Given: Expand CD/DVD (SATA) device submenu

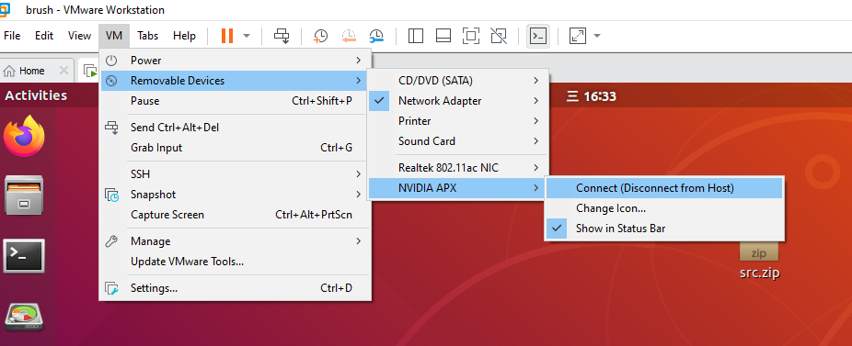Looking at the screenshot, I should click(x=458, y=81).
